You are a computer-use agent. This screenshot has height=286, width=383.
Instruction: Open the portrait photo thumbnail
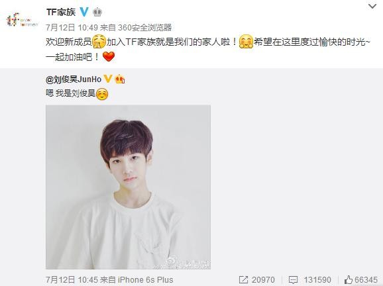[129, 187]
